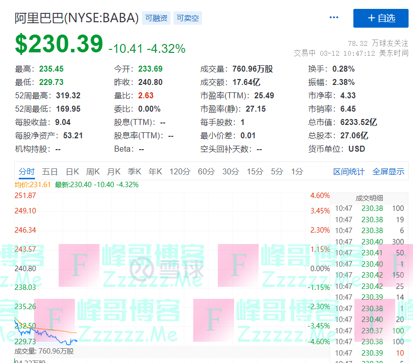
Task: Select the 30分 interval
Action: (x=230, y=171)
